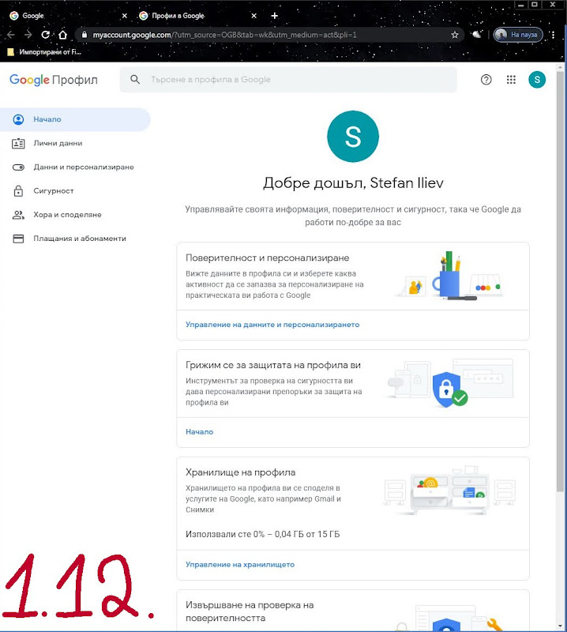
Task: Click 'Грижим се за защитата на профила ви' heading
Action: click(273, 365)
